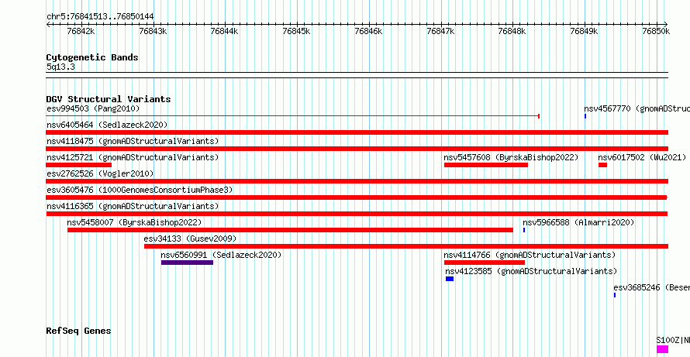690x357 pixels.
Task: Click the purple bar of nsv6560991
Action: tap(187, 263)
